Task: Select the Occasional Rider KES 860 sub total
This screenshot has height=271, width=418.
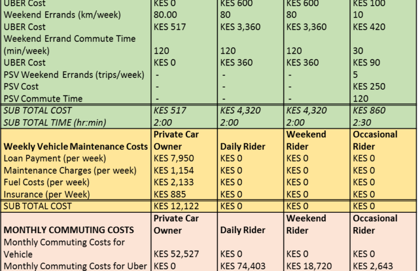Action: pyautogui.click(x=383, y=110)
